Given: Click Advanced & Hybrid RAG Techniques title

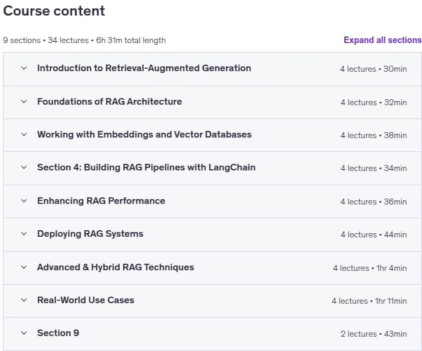Looking at the screenshot, I should click(x=116, y=267).
